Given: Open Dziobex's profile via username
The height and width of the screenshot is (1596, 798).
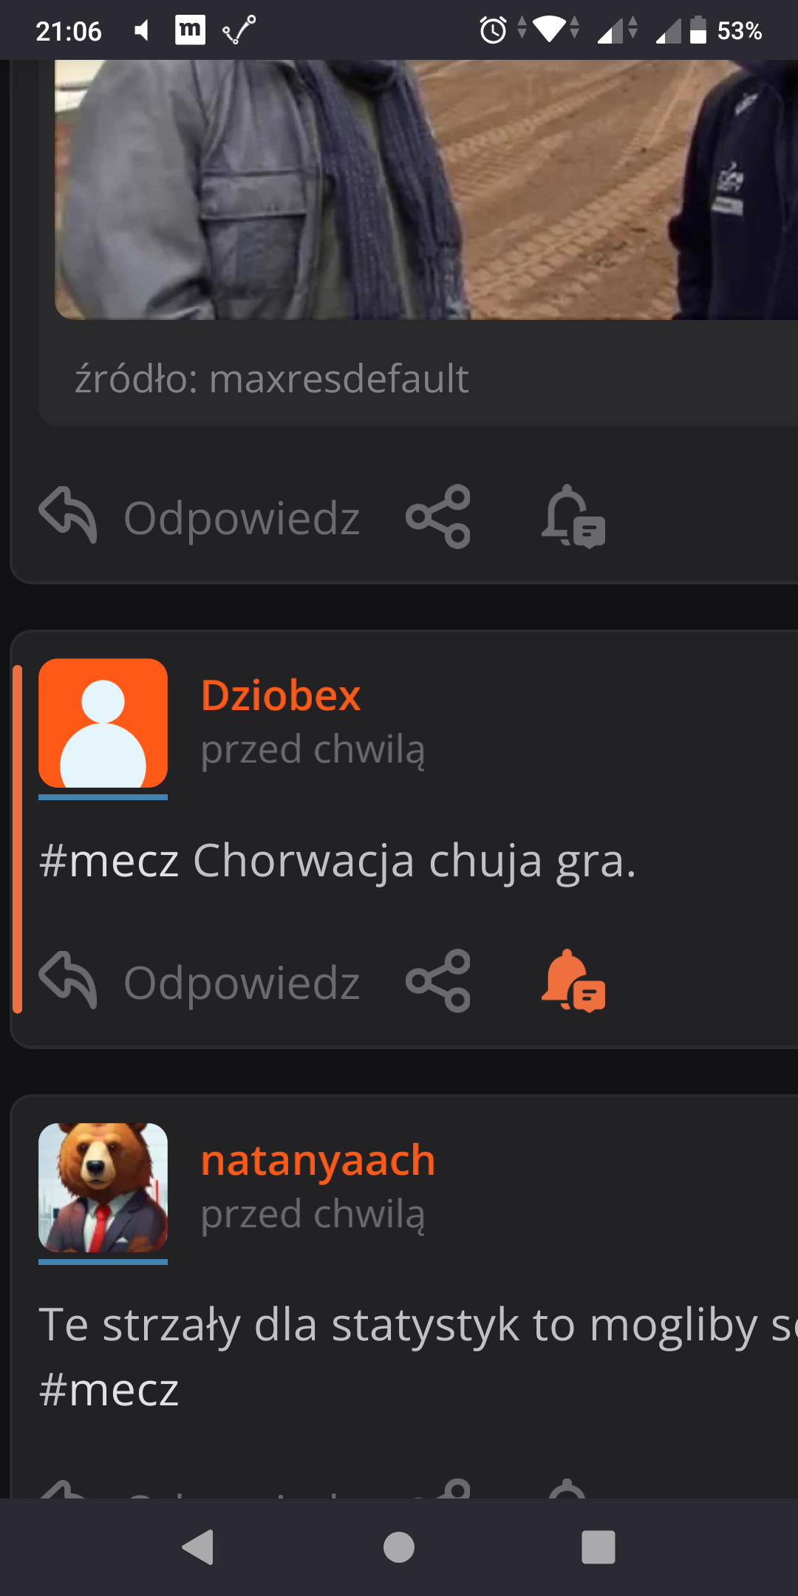Looking at the screenshot, I should 281,695.
